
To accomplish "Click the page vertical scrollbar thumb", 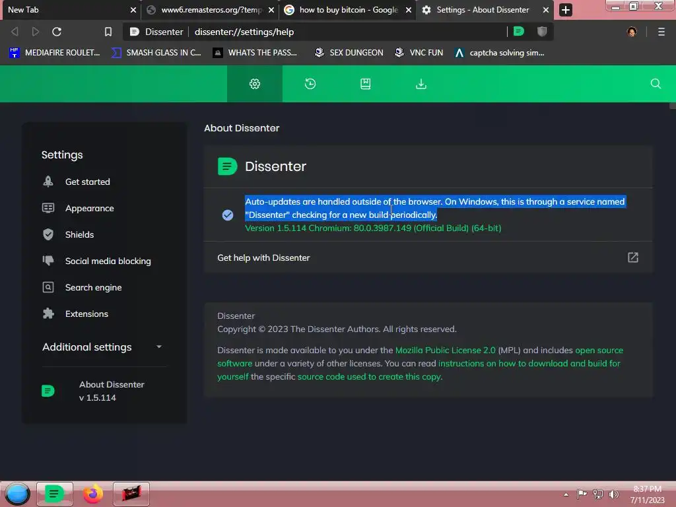I will click(x=672, y=106).
